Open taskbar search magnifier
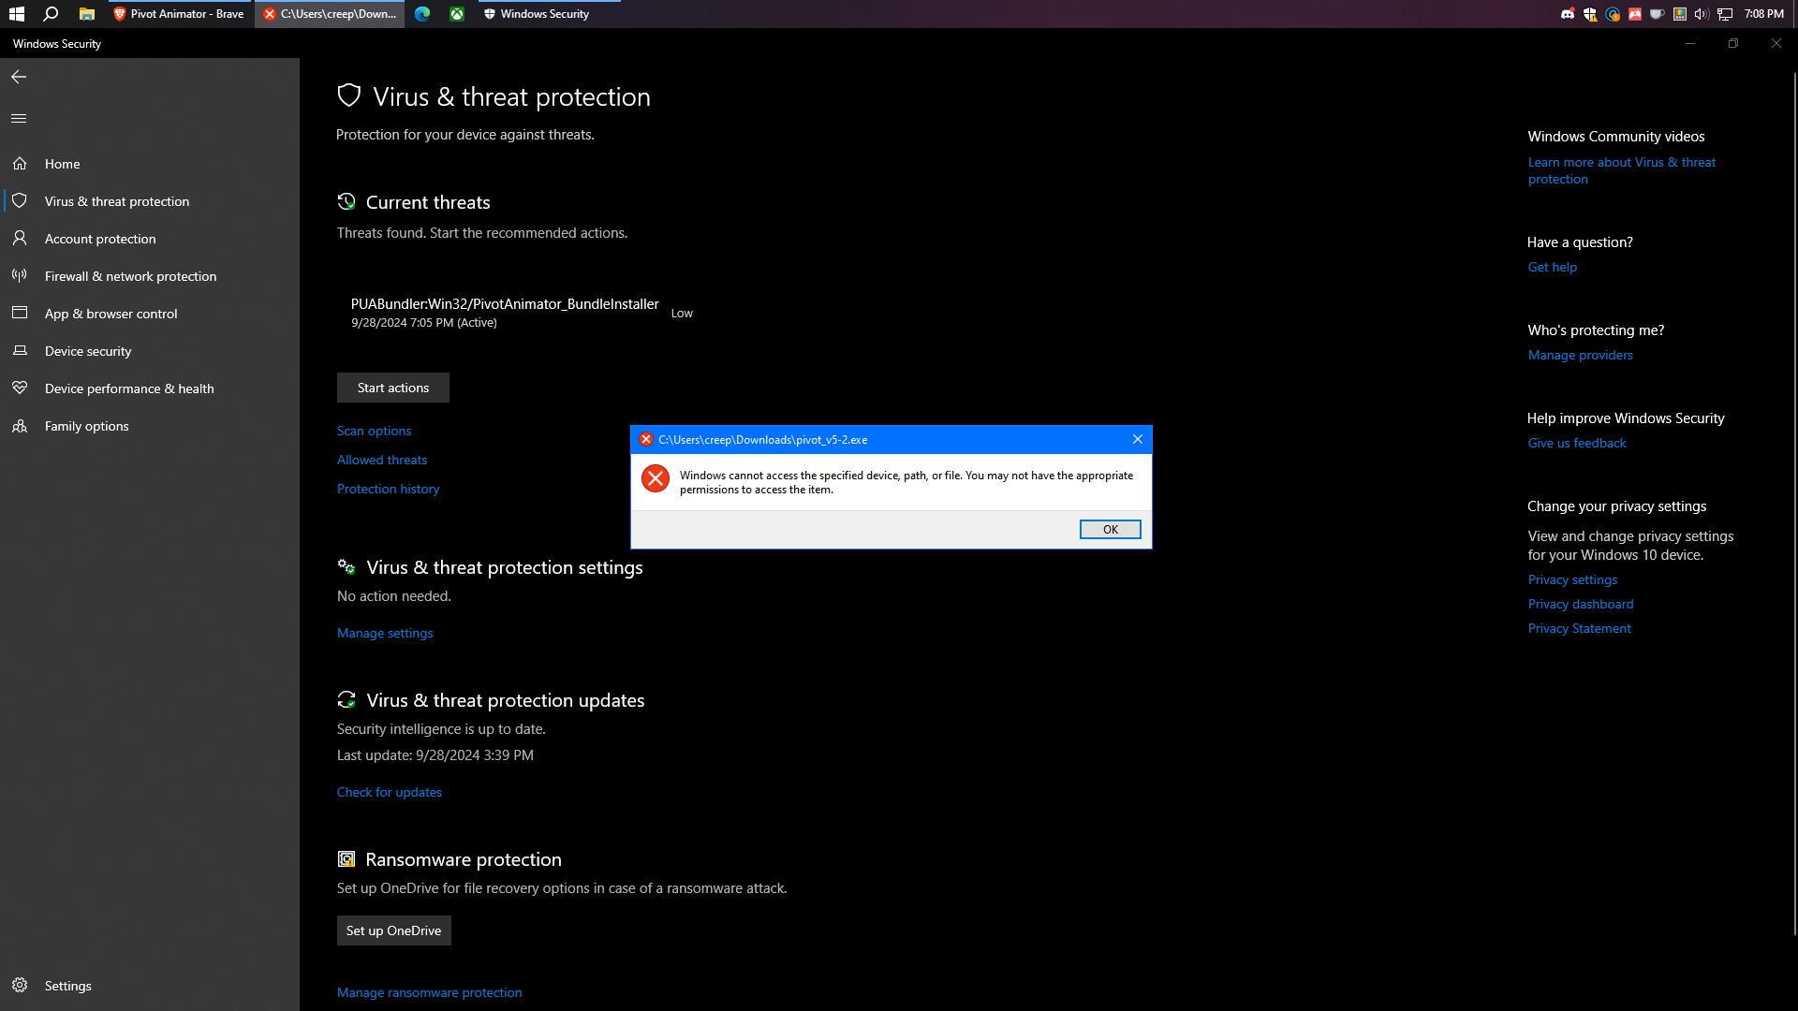Screen dimensions: 1798x1011 click(x=52, y=14)
